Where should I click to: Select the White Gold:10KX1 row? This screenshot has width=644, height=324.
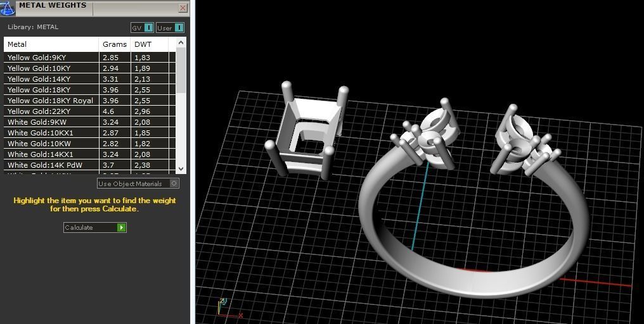click(x=89, y=132)
